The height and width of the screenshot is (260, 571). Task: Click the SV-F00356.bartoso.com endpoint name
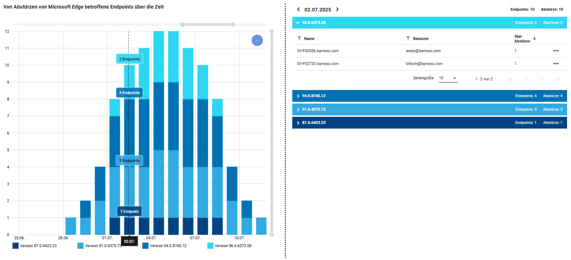318,51
